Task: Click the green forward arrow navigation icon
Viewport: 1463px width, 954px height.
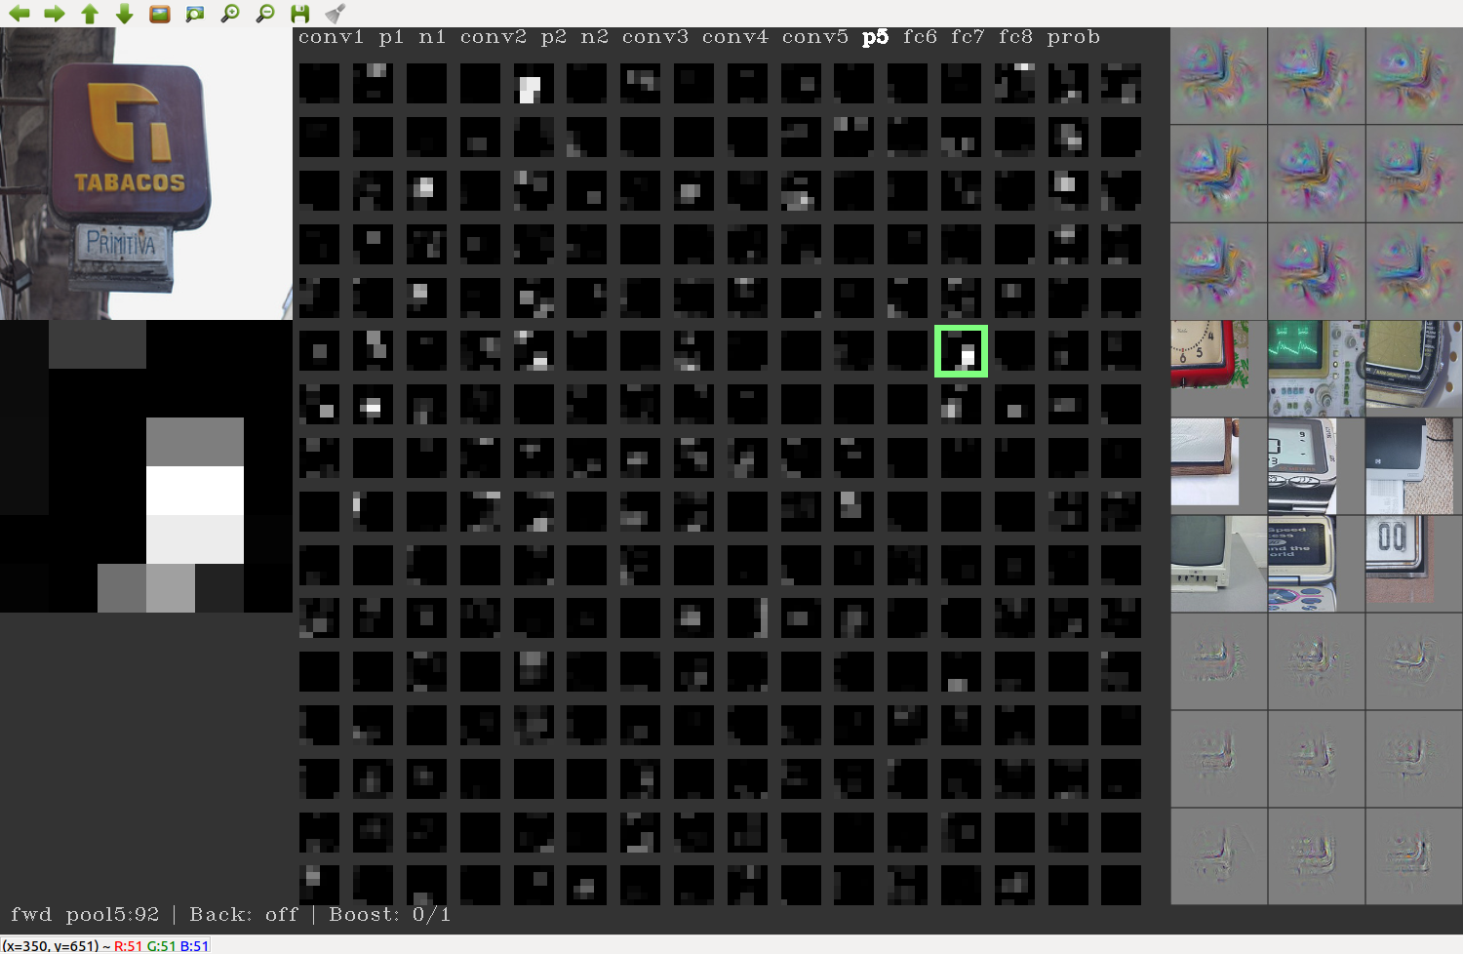Action: (x=54, y=14)
